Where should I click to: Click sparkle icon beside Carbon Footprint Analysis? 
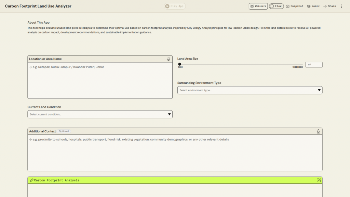(x=31, y=180)
